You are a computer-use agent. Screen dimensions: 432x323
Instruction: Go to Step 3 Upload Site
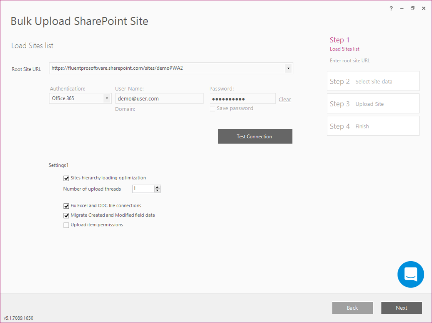pos(373,104)
